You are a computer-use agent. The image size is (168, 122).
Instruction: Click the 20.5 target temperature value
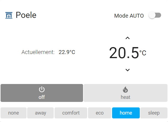tap(124, 53)
